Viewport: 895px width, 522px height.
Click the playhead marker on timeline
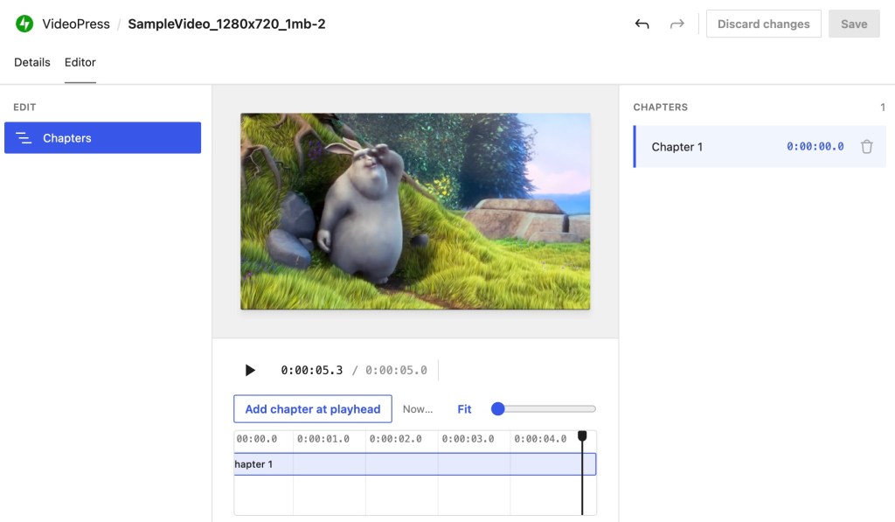click(x=582, y=436)
